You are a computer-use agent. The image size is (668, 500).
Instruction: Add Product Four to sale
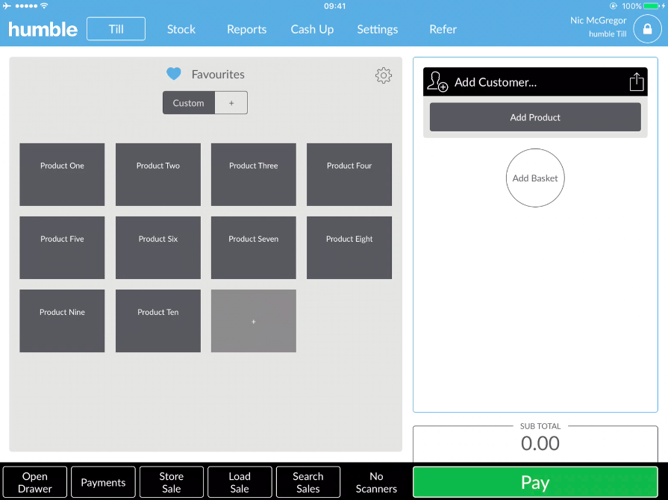[x=349, y=175]
